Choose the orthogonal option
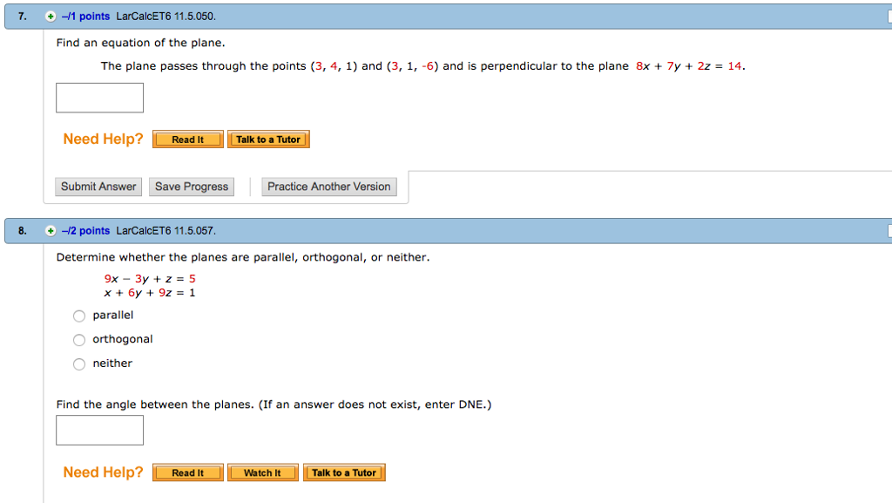This screenshot has height=503, width=892. click(x=78, y=339)
